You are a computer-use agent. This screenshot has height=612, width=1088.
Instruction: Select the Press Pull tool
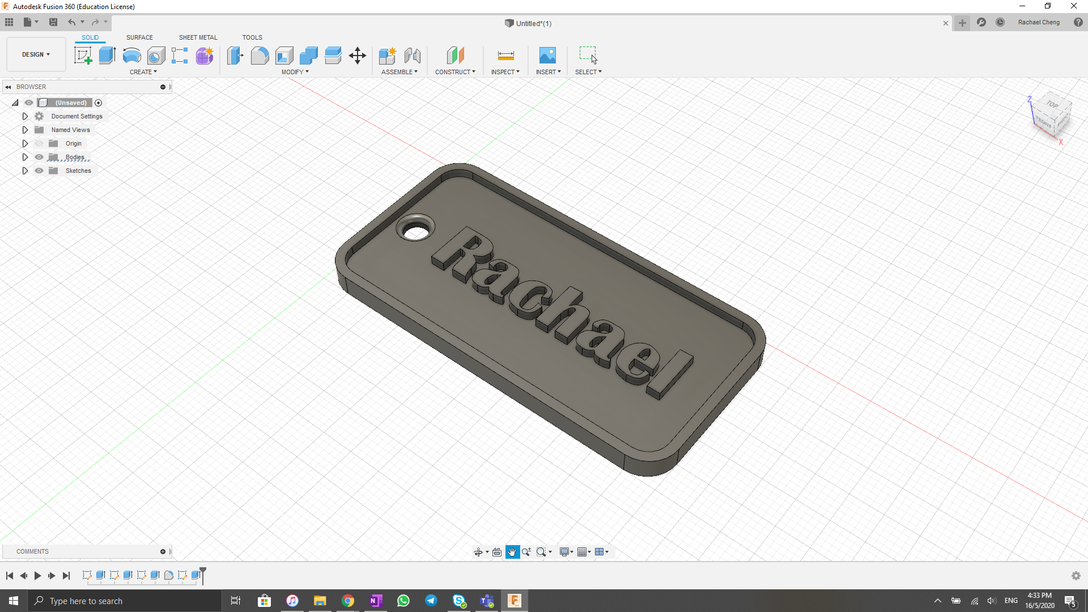point(235,56)
